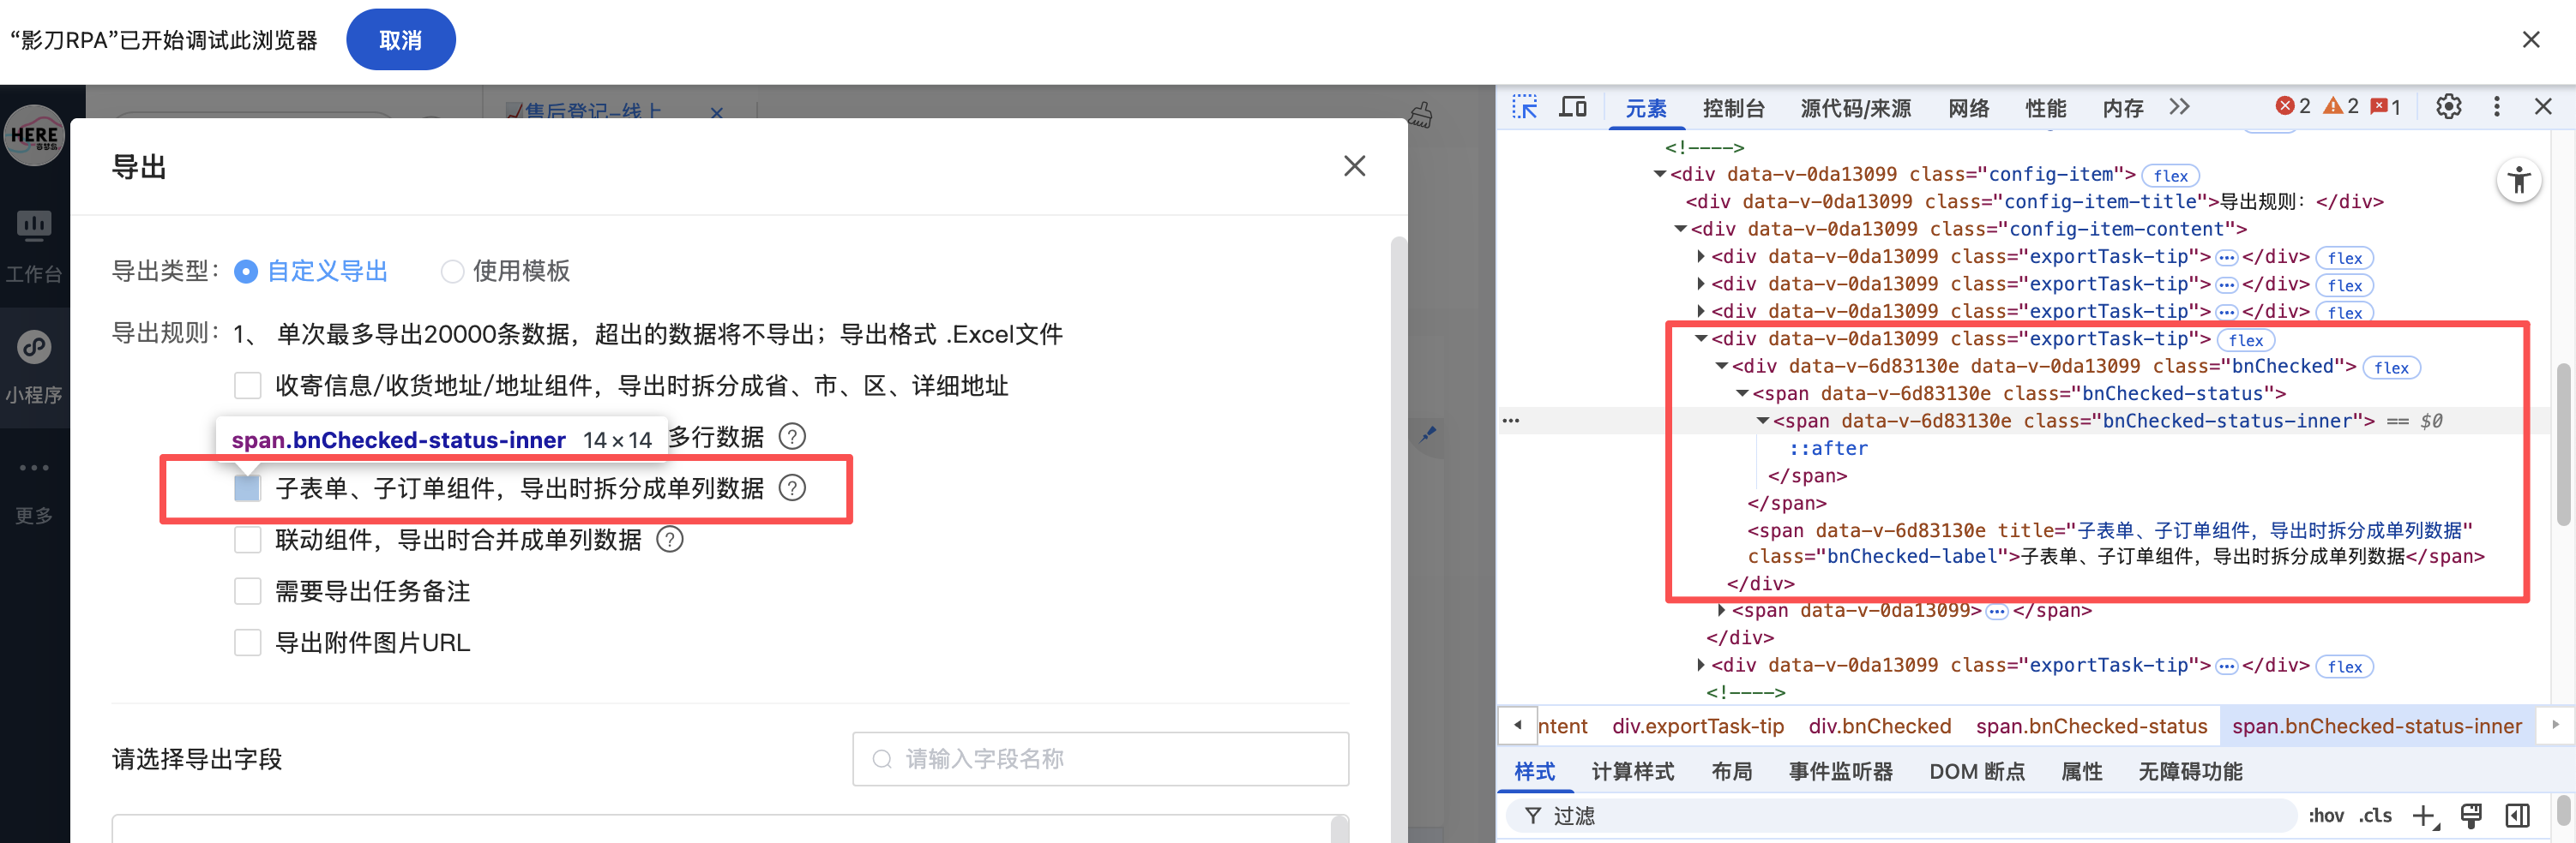Check 收寄信息 address split checkbox
Image resolution: width=2576 pixels, height=843 pixels.
247,386
